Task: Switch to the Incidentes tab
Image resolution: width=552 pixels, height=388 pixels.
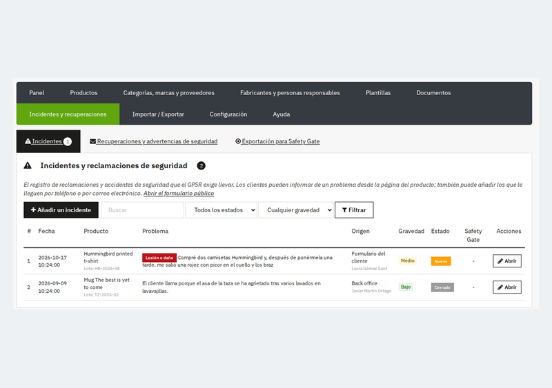Action: (x=48, y=141)
